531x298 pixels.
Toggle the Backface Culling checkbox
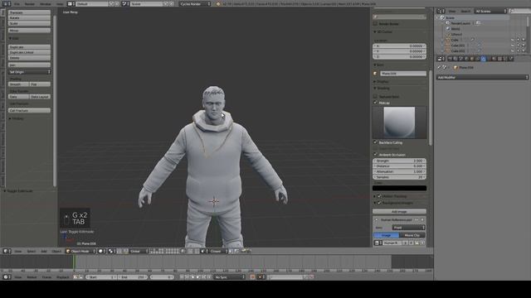375,142
